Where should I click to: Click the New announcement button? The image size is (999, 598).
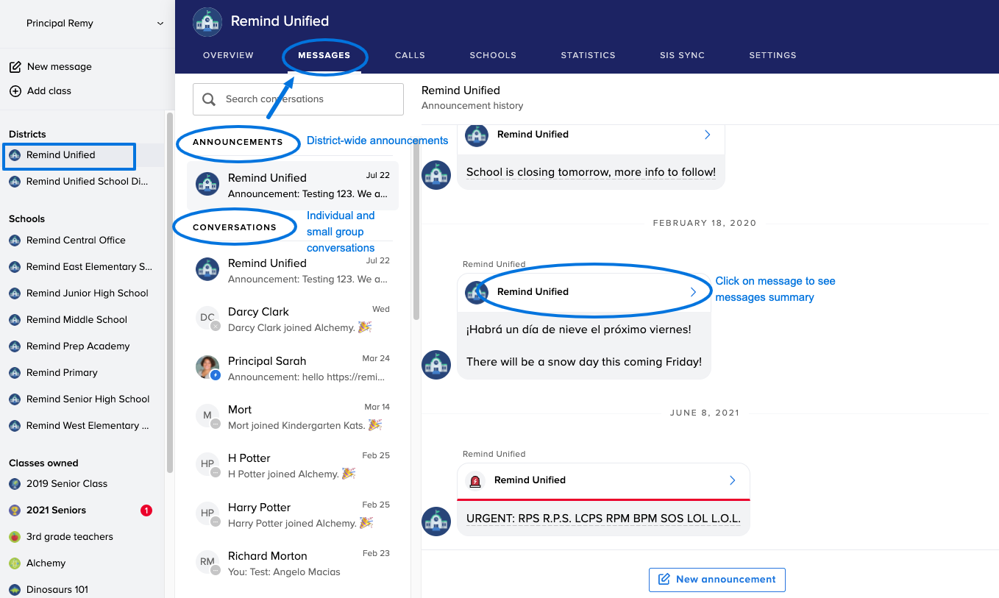click(717, 580)
